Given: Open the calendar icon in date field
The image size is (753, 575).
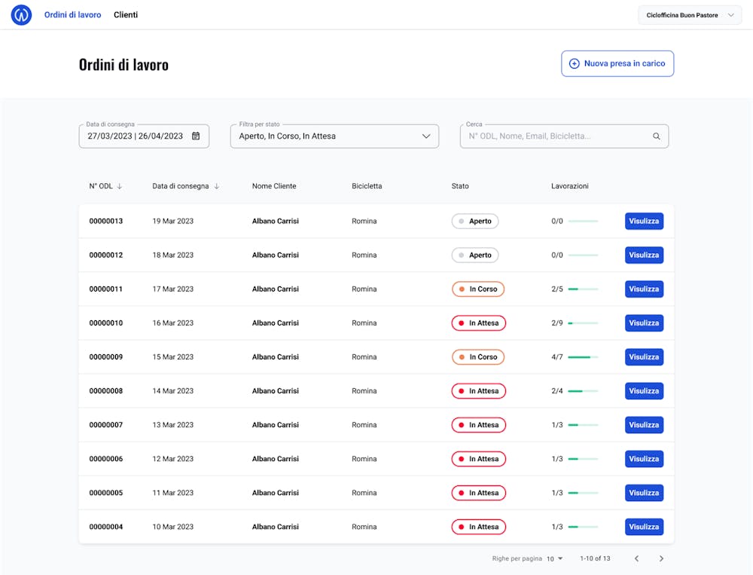Looking at the screenshot, I should [196, 136].
